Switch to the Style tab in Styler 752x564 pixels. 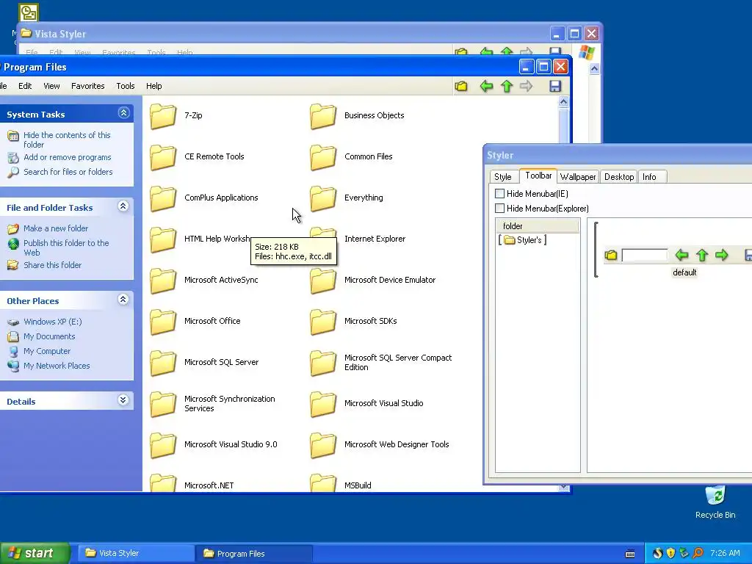click(x=502, y=177)
